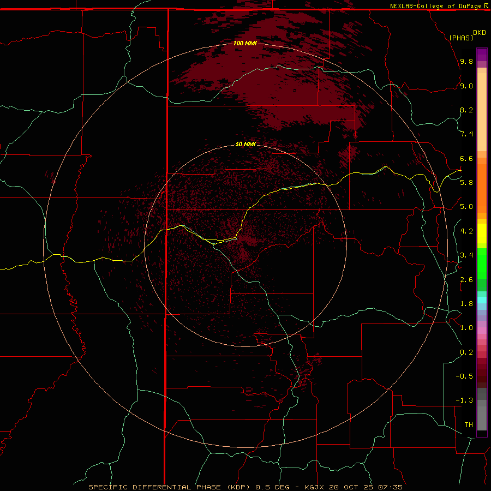
Task: Click the light peach segment of the color bar
Action: (x=482, y=112)
